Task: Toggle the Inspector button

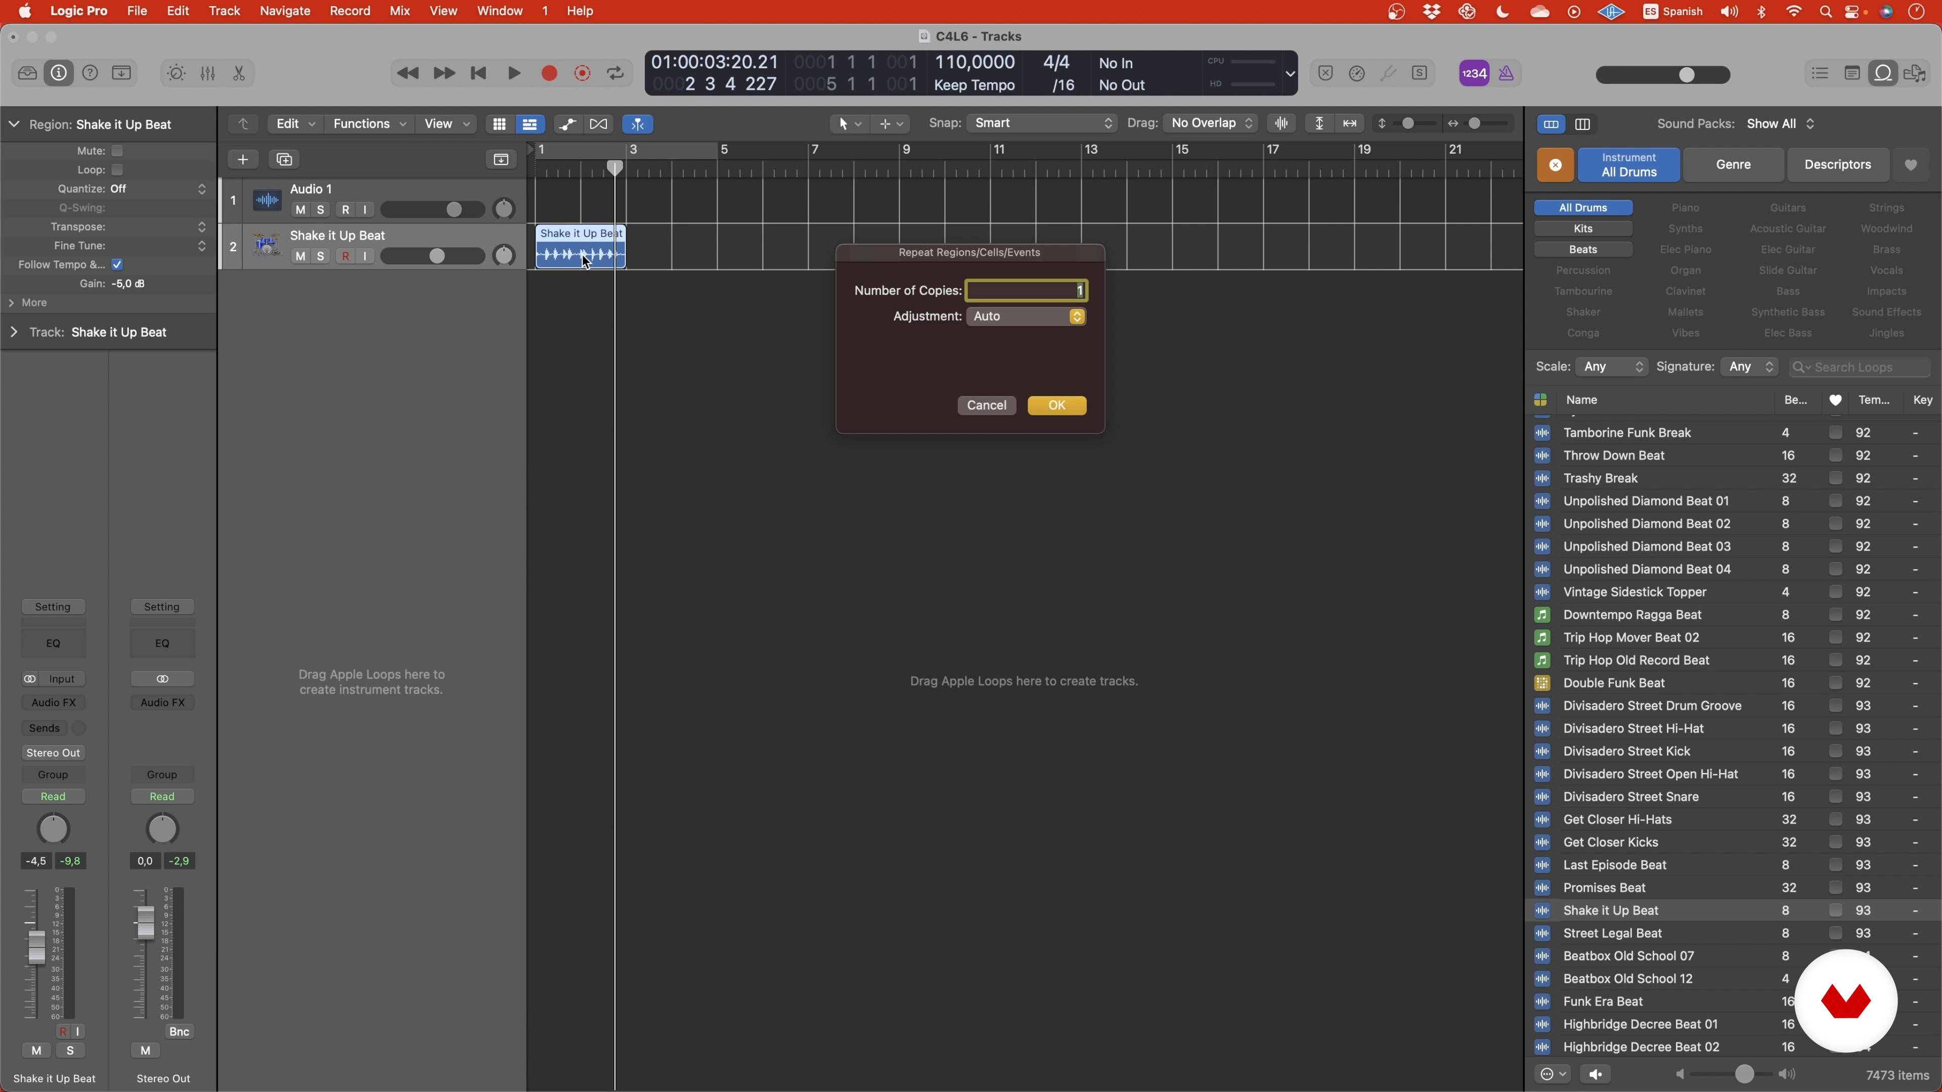Action: [x=59, y=73]
